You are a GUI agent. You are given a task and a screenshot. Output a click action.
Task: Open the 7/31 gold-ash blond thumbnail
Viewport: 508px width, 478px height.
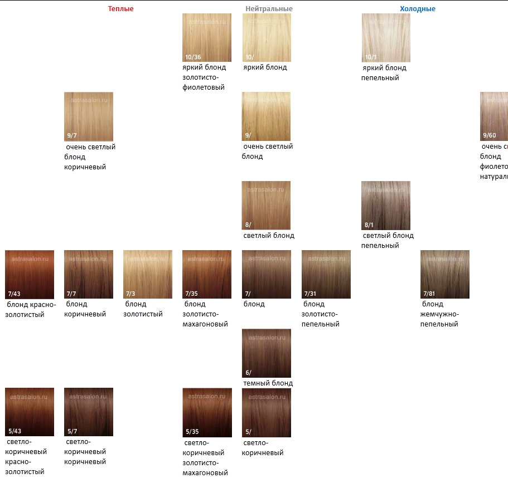[x=326, y=275]
